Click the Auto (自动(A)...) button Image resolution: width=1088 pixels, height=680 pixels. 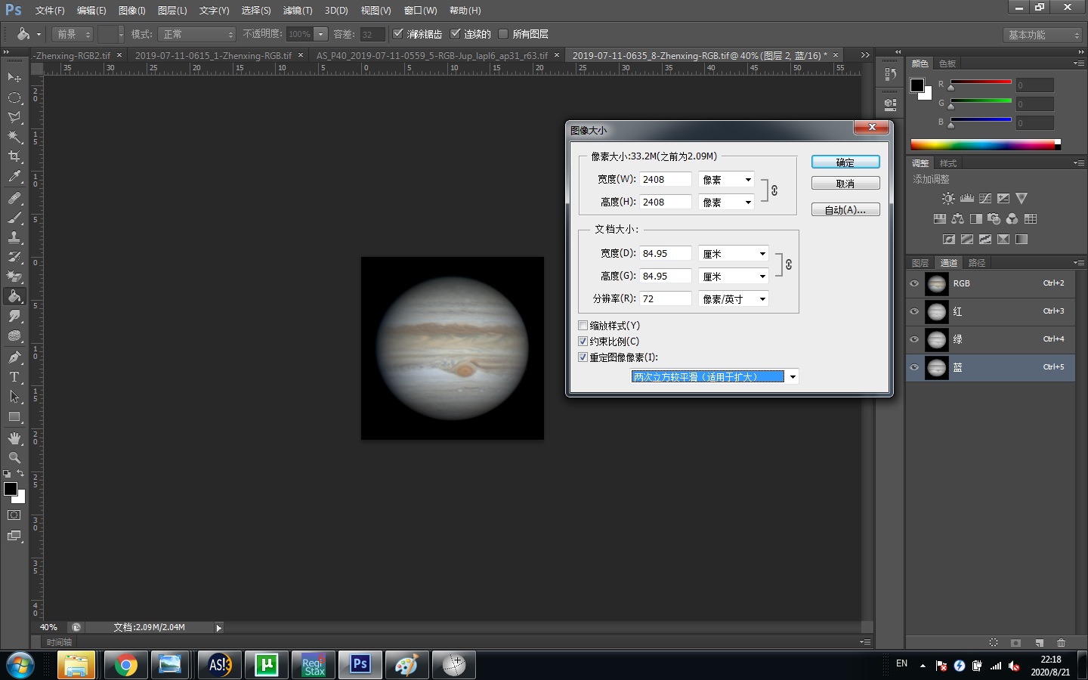point(845,210)
